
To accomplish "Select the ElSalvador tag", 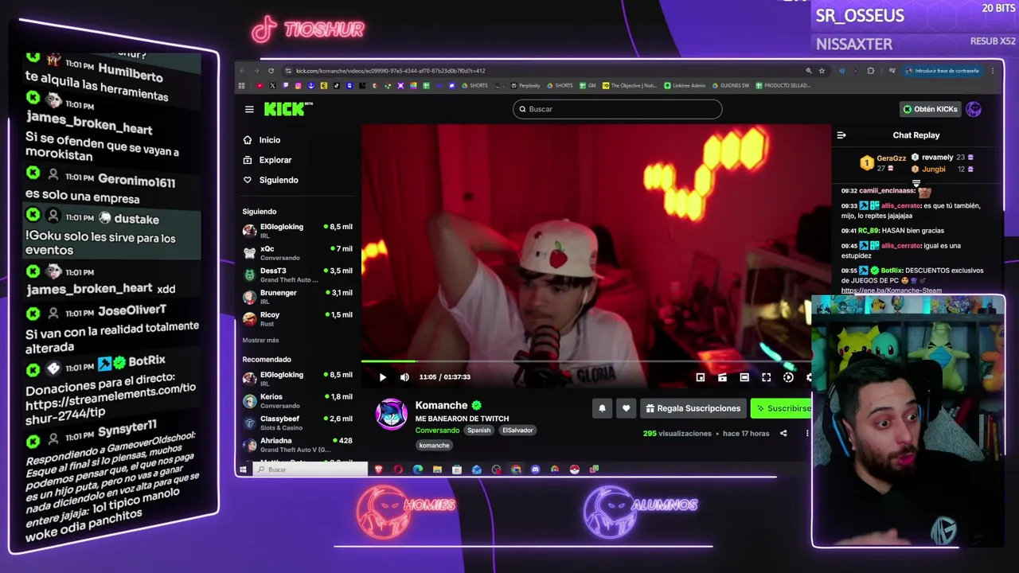I will [x=517, y=431].
